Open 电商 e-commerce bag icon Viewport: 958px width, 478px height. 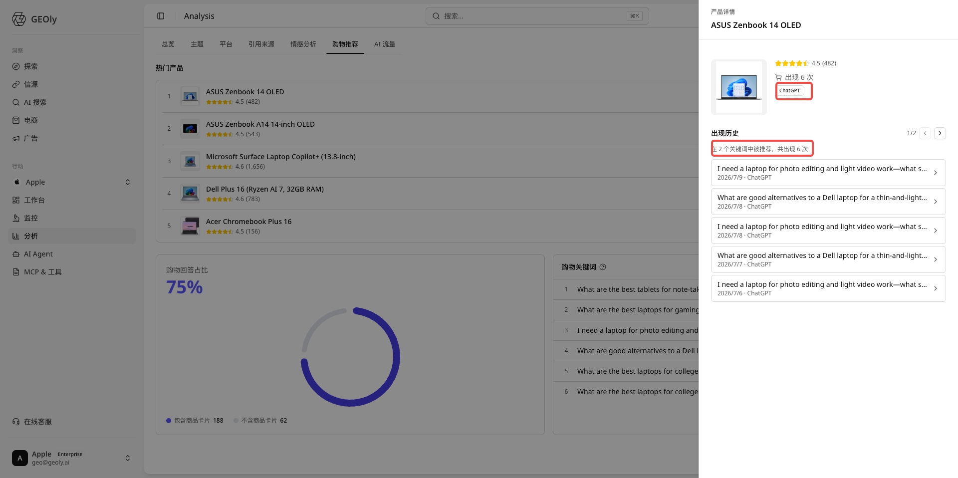click(x=16, y=120)
